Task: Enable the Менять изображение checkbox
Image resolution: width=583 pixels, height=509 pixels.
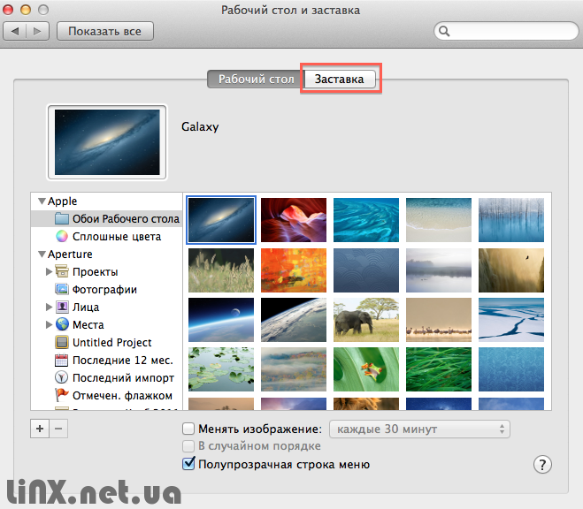Action: coord(188,429)
